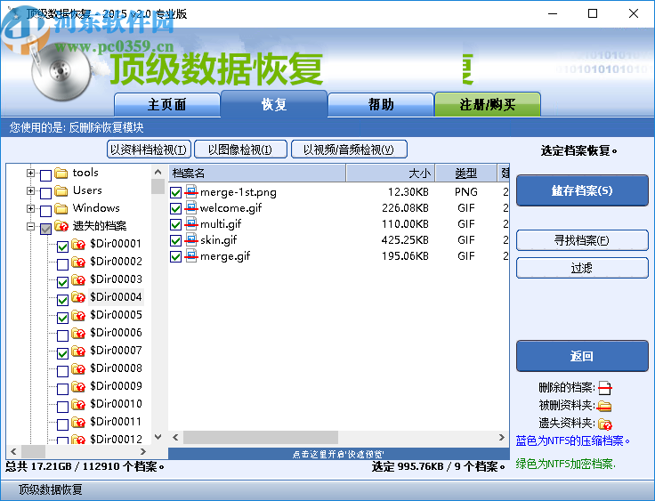Click the 寻找档案(F) find button
This screenshot has height=501, width=655.
(582, 240)
